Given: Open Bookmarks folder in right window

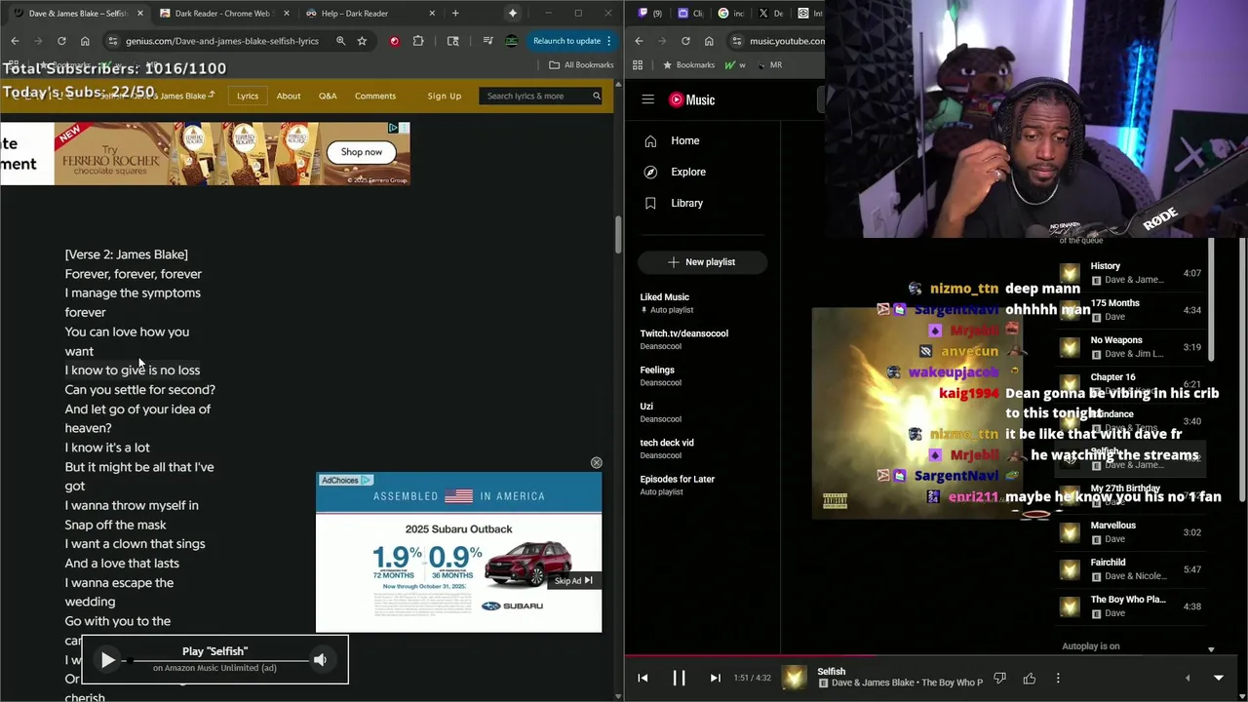Looking at the screenshot, I should click(688, 64).
